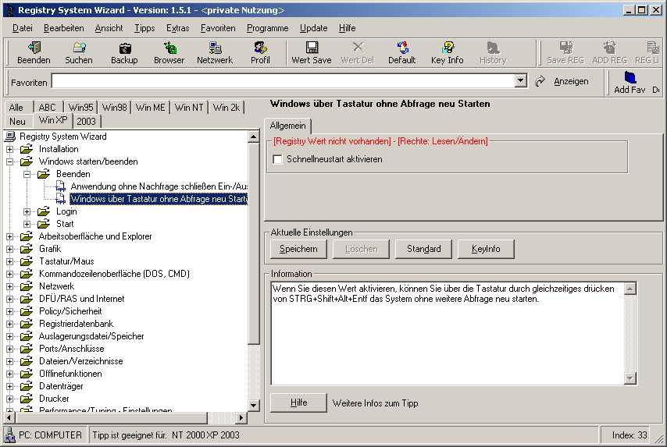667x447 pixels.
Task: Collapse the Windows starten/beenden node
Action: (x=10, y=161)
